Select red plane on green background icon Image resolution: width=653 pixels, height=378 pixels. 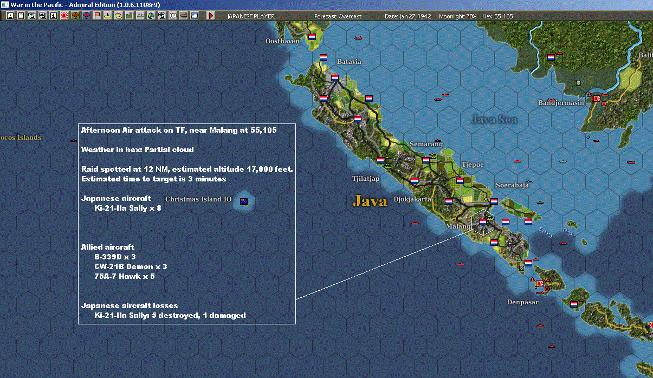click(x=75, y=16)
